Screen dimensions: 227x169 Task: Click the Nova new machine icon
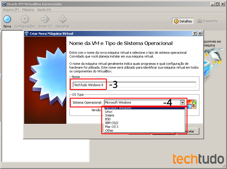(x=7, y=19)
